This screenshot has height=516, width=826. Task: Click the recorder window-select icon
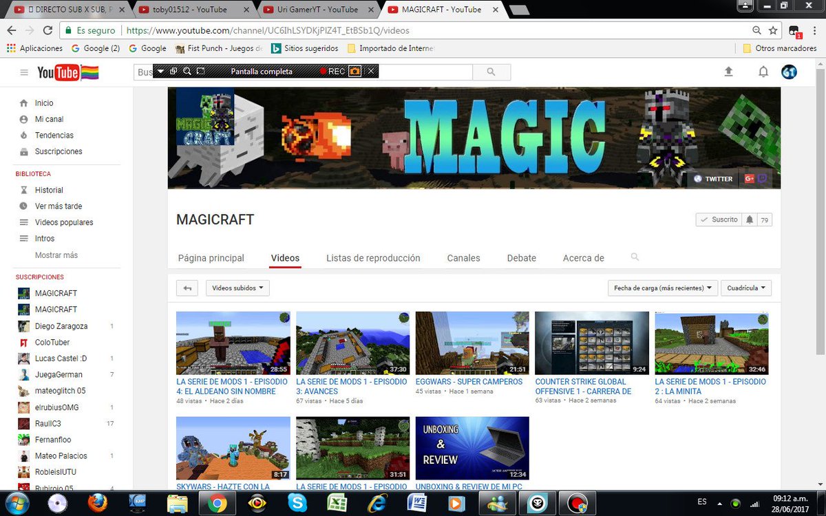pyautogui.click(x=200, y=72)
